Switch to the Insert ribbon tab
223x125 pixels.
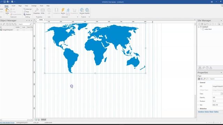coord(13,6)
